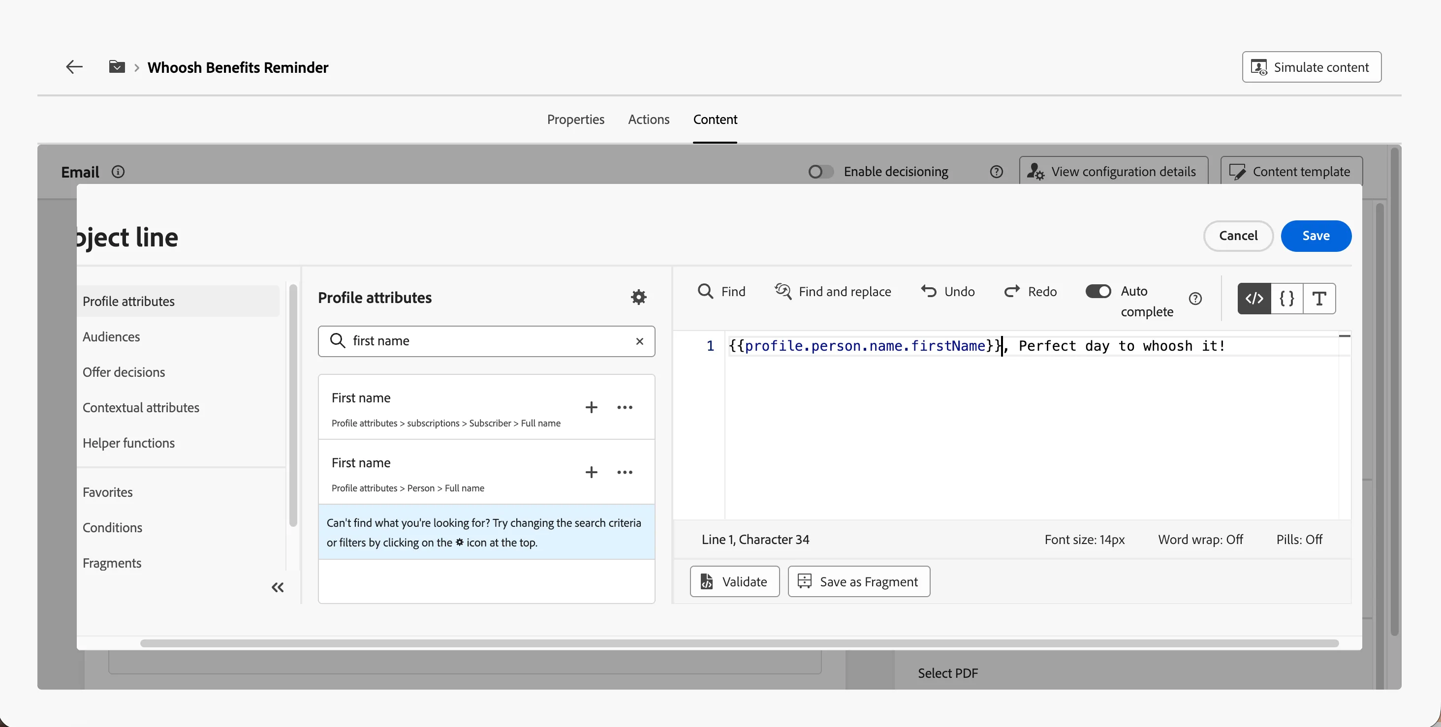The width and height of the screenshot is (1441, 727).
Task: Click the Cancel button
Action: click(1238, 236)
